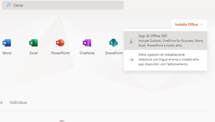Click the PowerPoint label text
The width and height of the screenshot is (215, 122).
(60, 53)
